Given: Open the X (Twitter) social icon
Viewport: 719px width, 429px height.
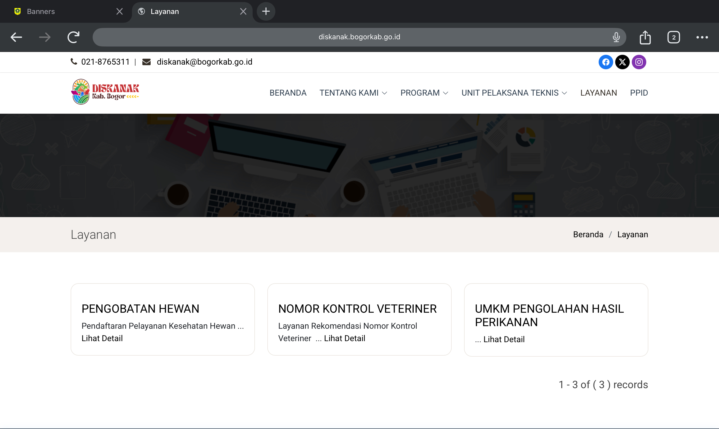Looking at the screenshot, I should click(622, 62).
